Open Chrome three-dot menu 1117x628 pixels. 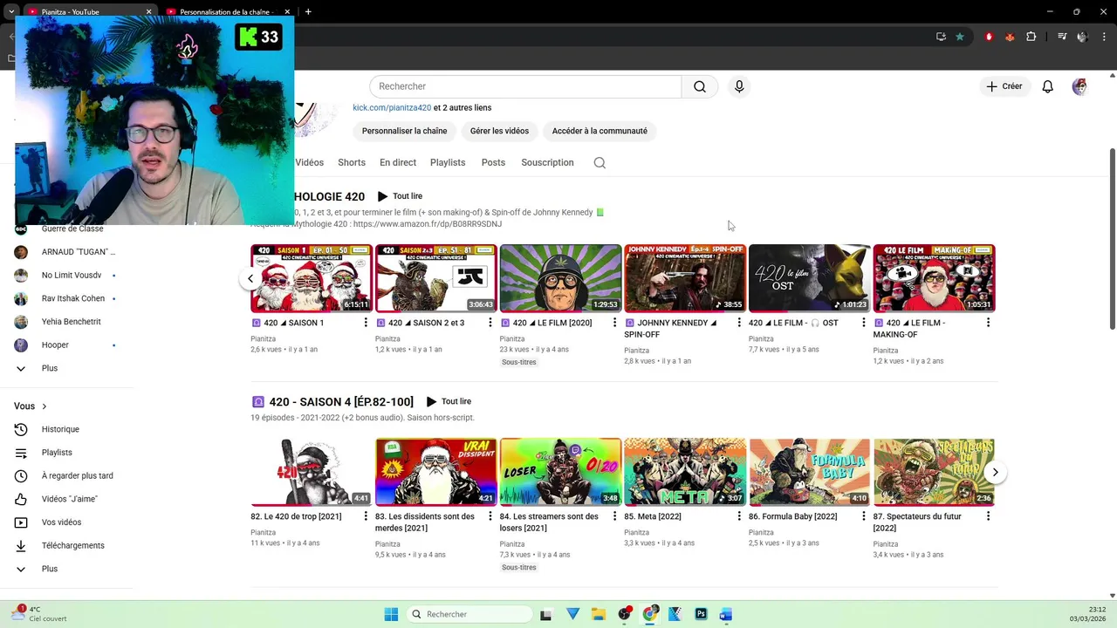(1104, 37)
